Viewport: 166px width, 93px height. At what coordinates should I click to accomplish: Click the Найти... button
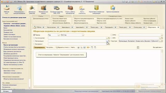73,48
